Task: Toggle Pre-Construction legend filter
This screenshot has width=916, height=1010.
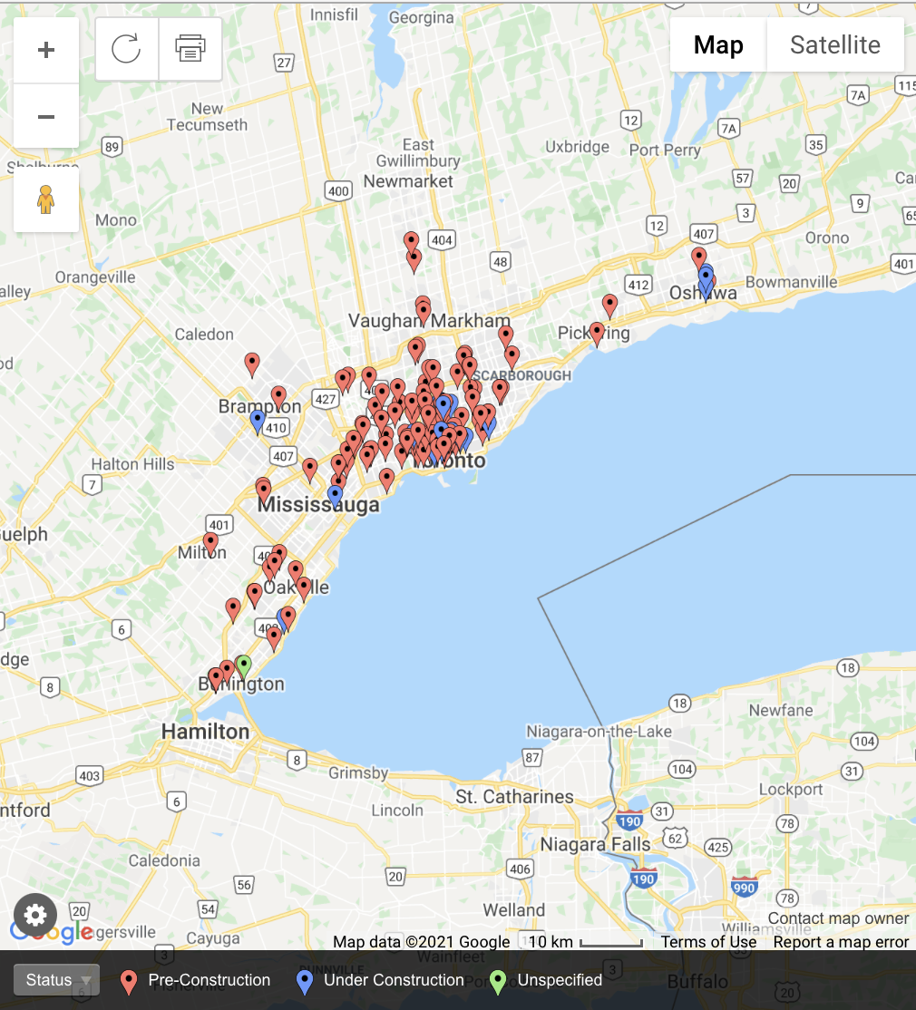Action: (196, 980)
